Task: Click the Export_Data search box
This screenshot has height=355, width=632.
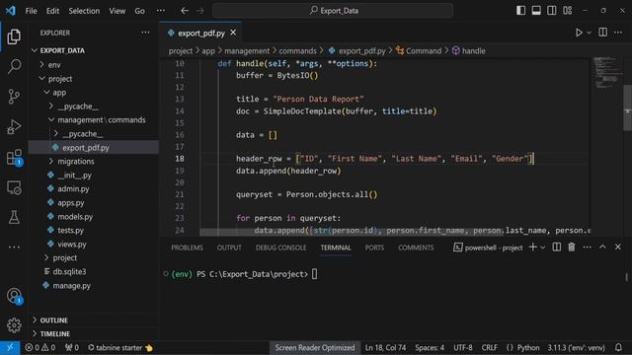Action: [333, 11]
